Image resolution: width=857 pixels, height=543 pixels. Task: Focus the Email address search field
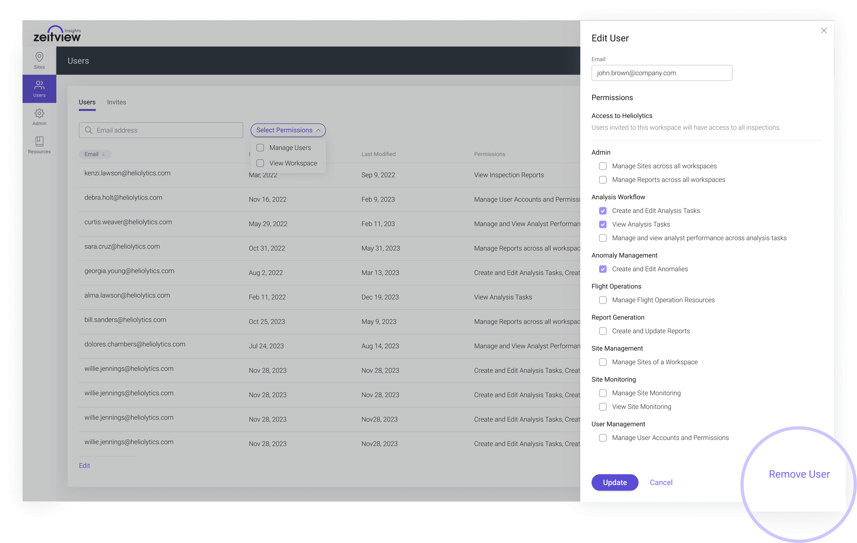[161, 130]
